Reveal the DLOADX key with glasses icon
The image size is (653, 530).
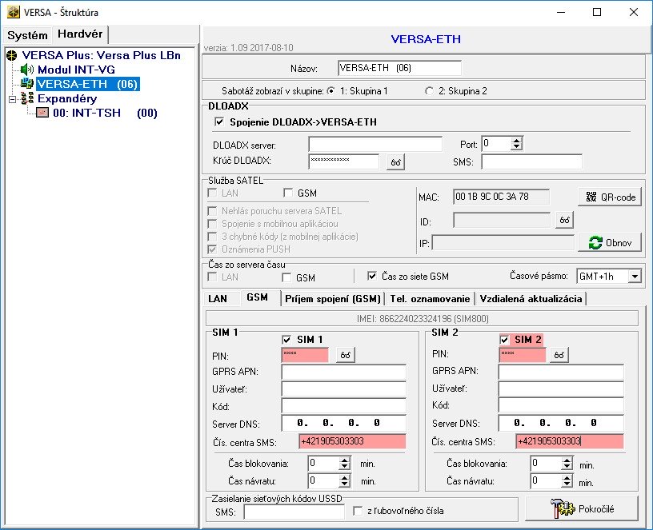click(395, 162)
